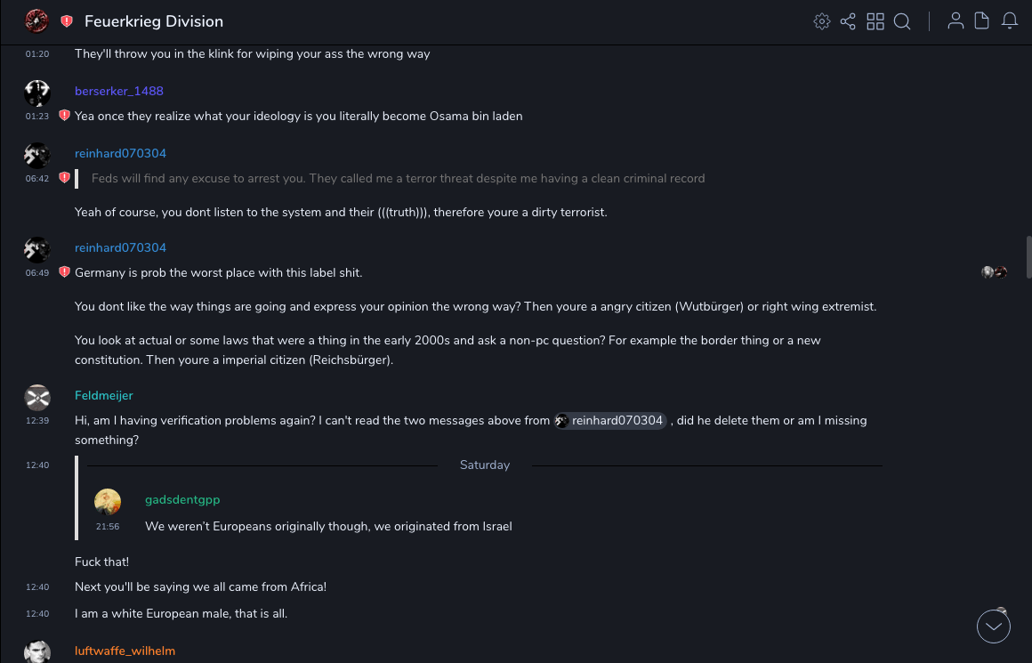This screenshot has height=663, width=1032.
Task: Click the Feldmeijer username
Action: [103, 395]
